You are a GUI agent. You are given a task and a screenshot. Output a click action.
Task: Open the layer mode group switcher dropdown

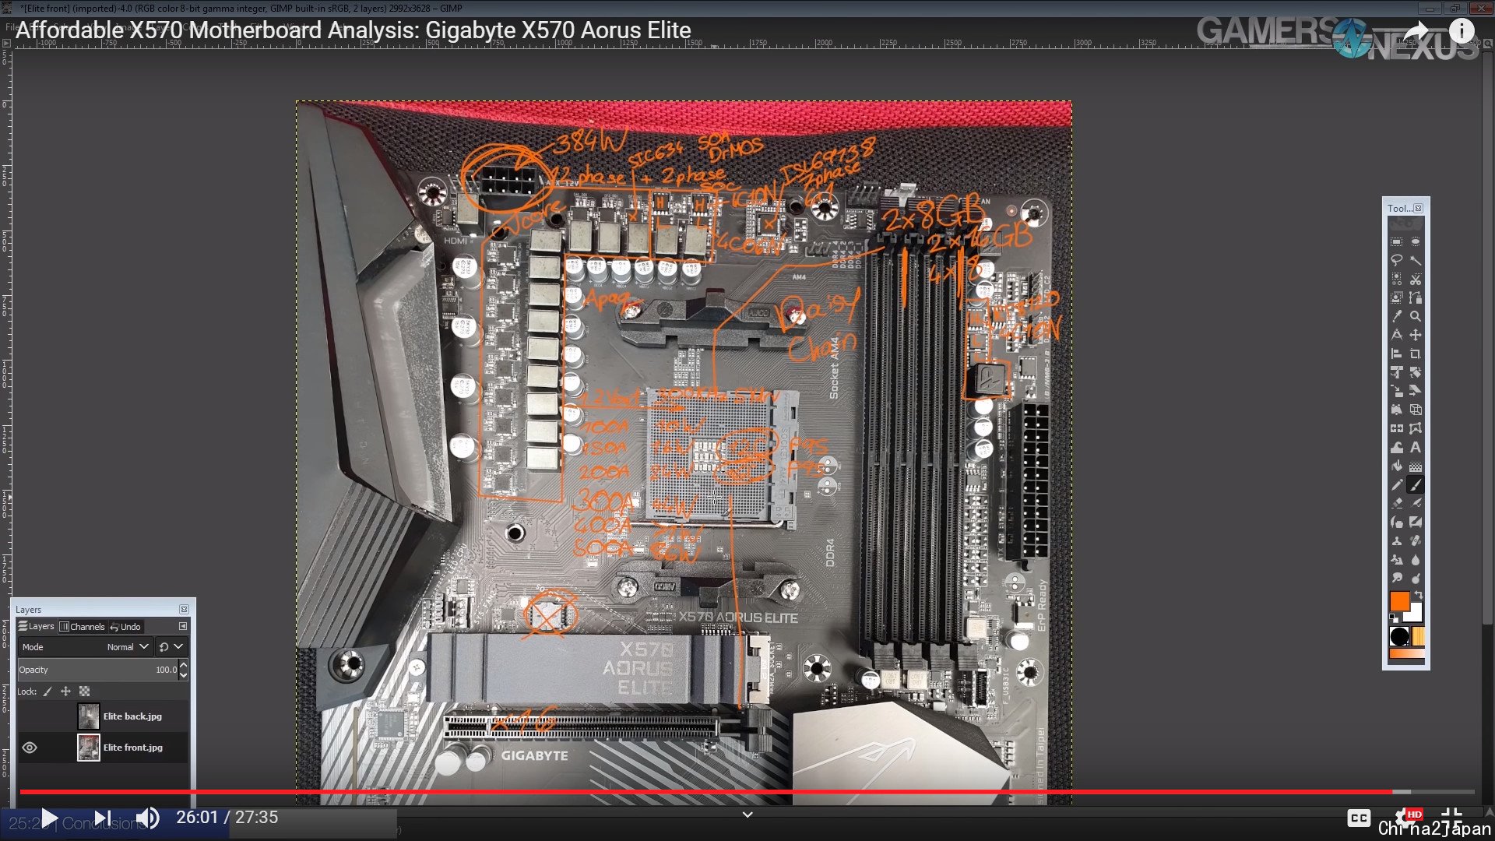tap(171, 647)
